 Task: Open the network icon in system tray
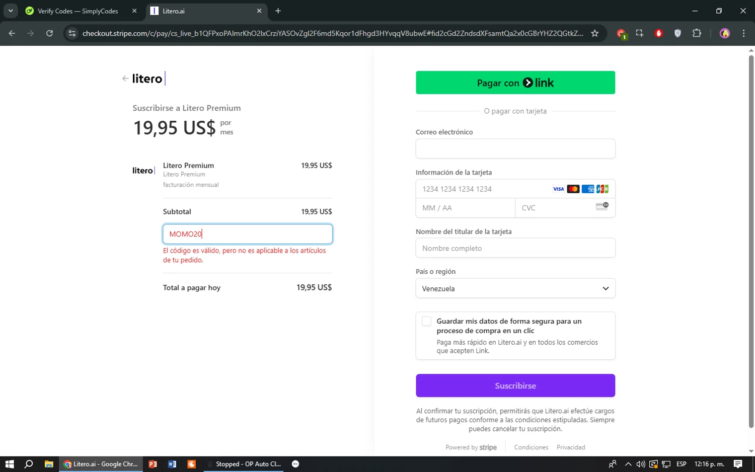666,464
